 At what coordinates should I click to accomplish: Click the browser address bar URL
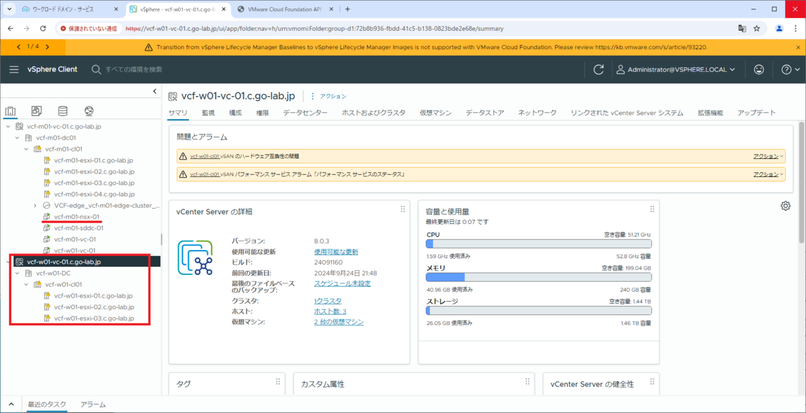[x=314, y=29]
